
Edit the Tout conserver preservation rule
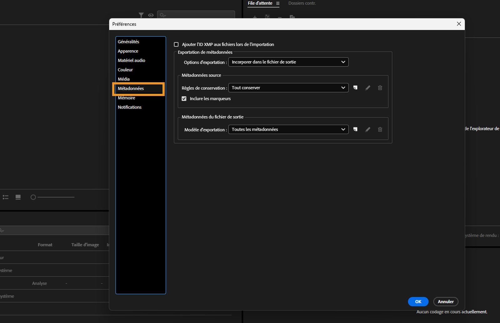tap(368, 88)
